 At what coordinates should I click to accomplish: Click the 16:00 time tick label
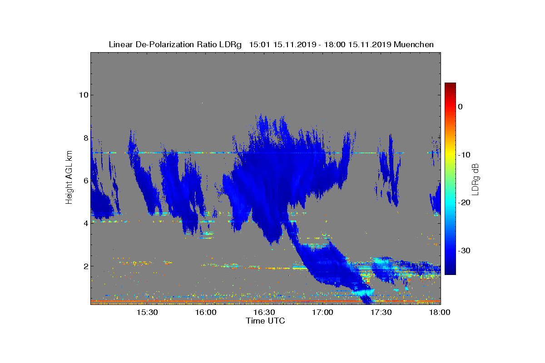[206, 313]
